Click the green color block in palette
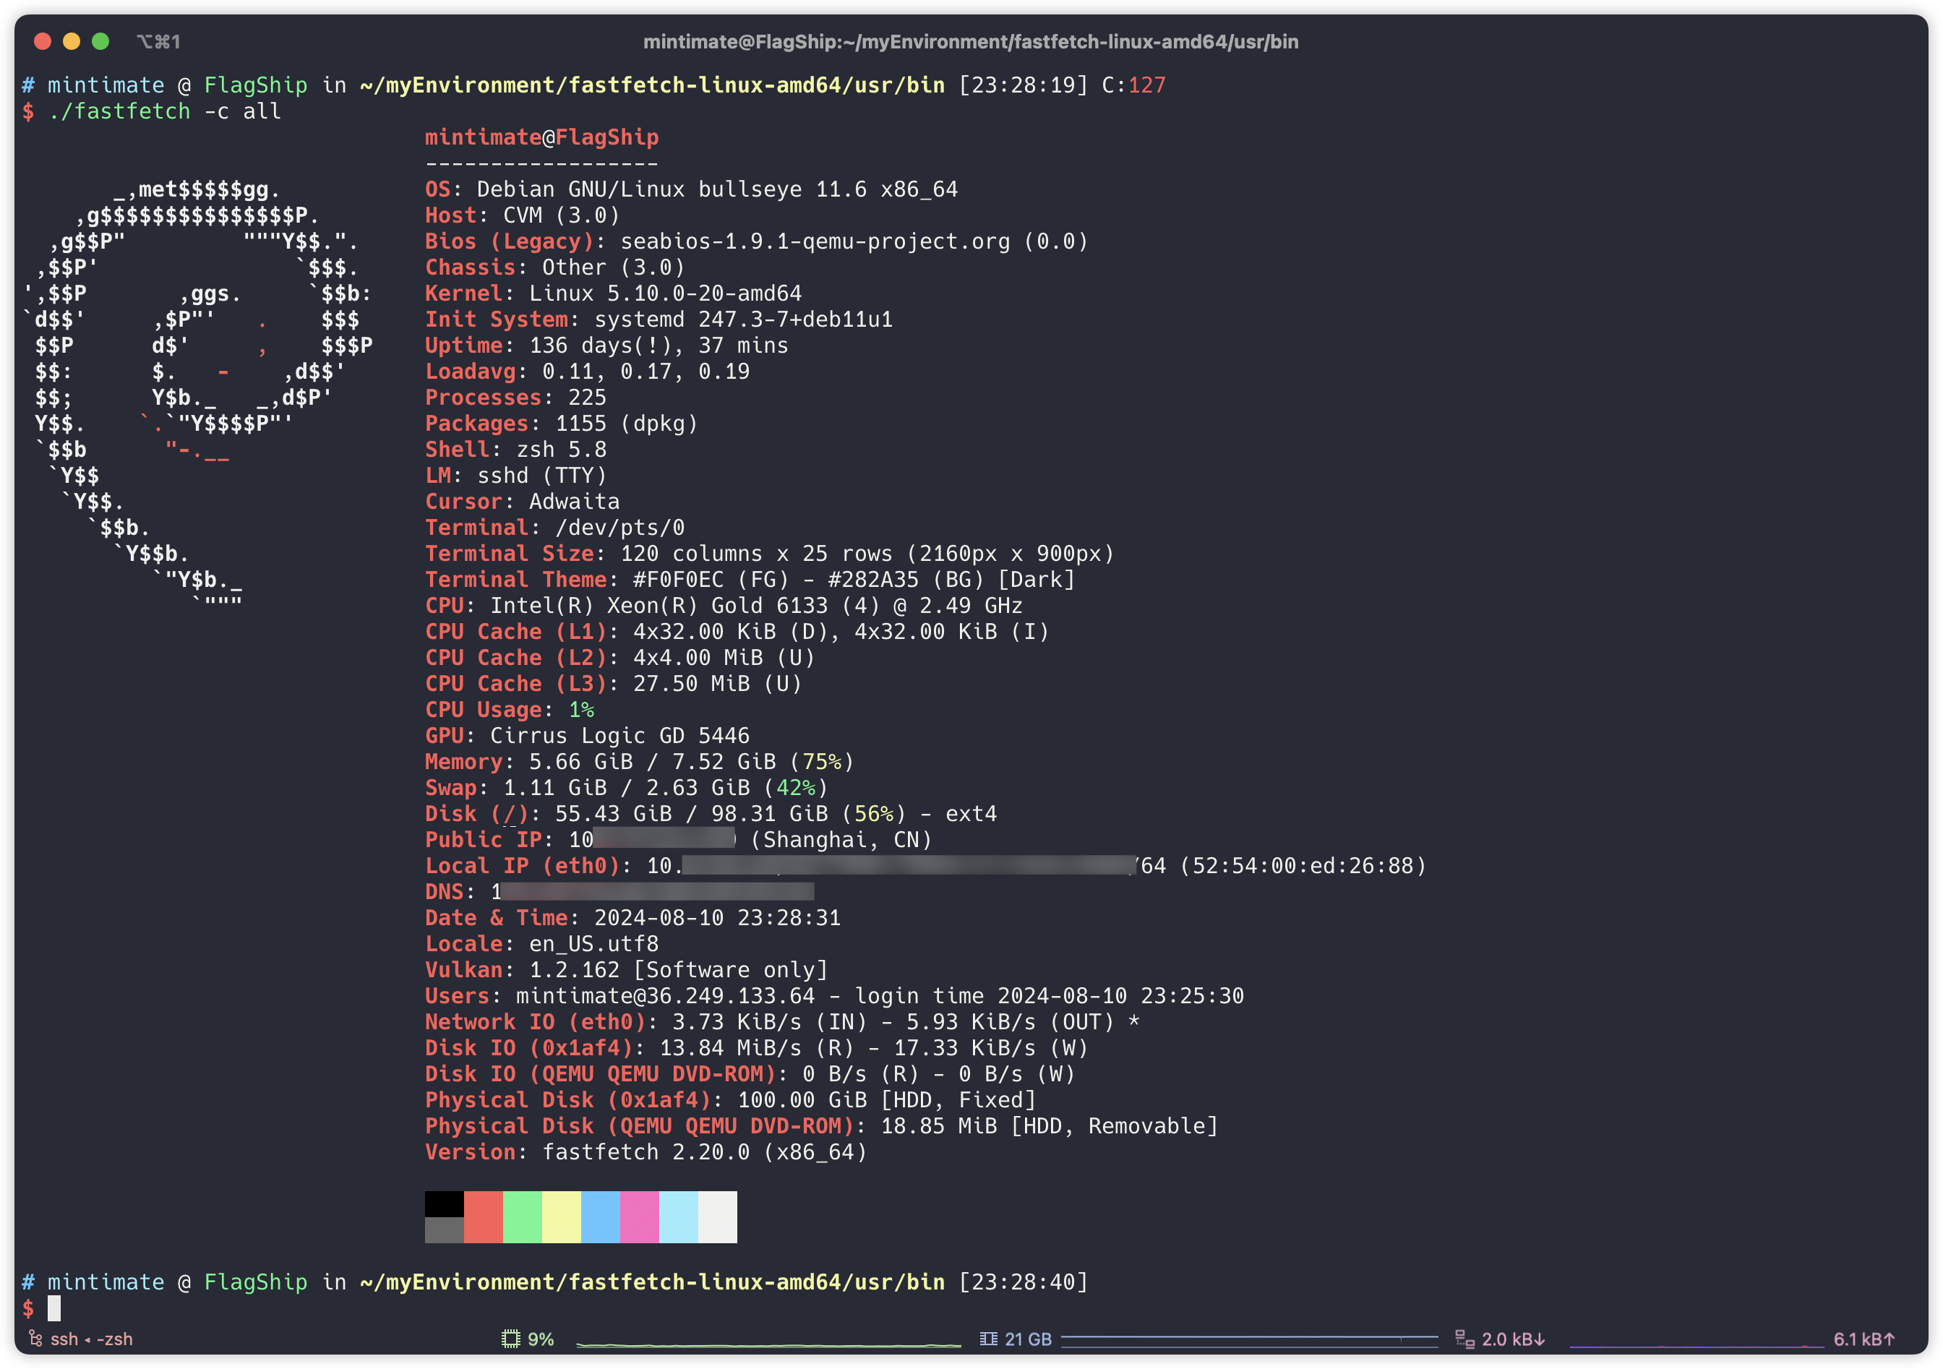The height and width of the screenshot is (1369, 1943). coord(522,1216)
